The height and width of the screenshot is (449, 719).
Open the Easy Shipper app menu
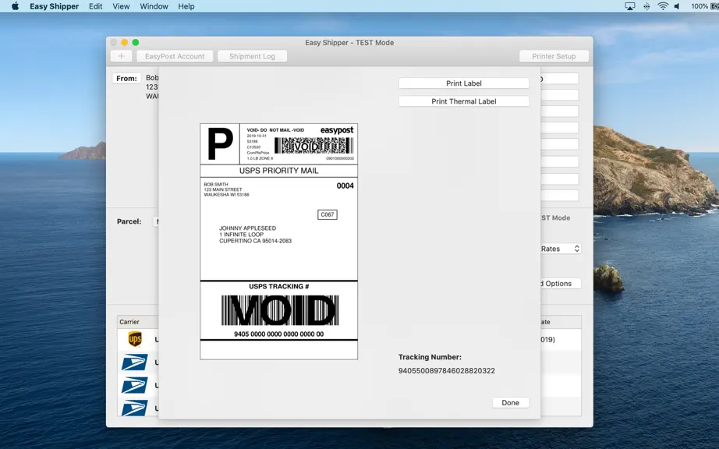tap(54, 6)
